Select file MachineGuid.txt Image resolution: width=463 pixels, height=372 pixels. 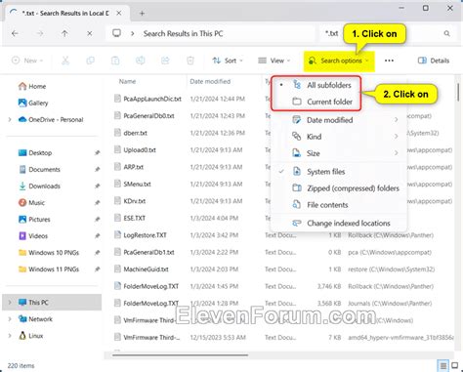coord(142,269)
